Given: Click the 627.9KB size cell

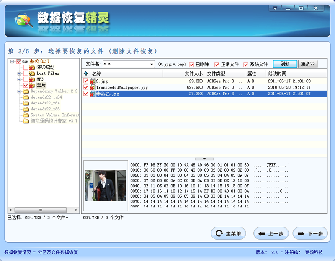Looking at the screenshot, I should (195, 87).
